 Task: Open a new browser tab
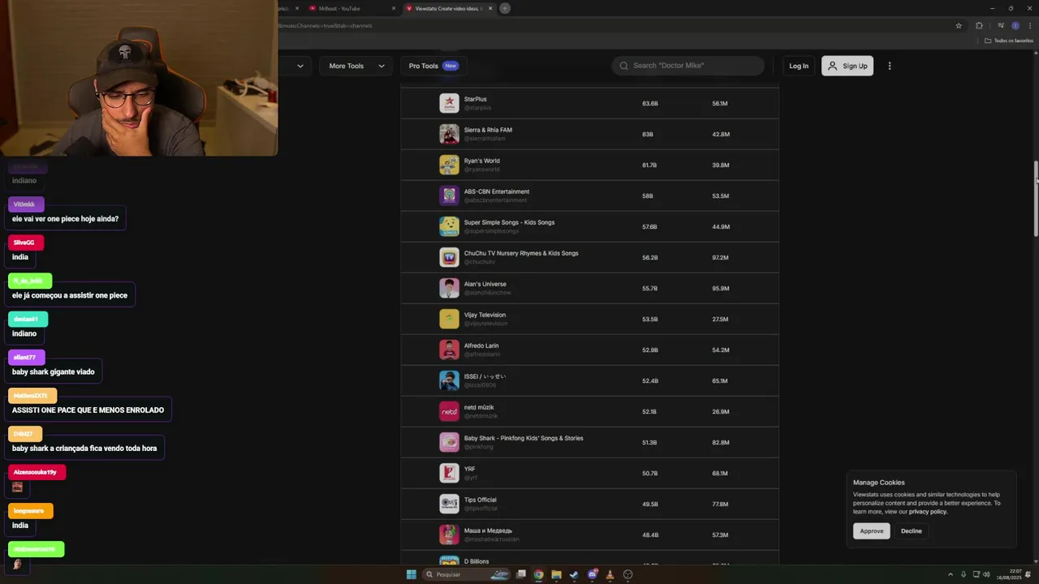click(505, 8)
